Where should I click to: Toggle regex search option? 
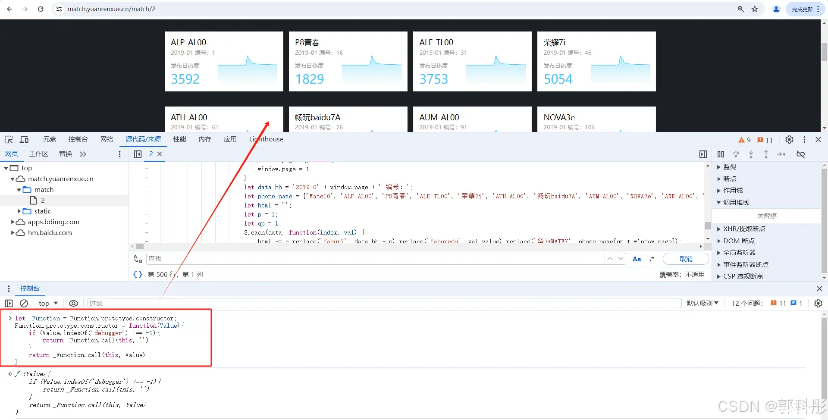(x=652, y=259)
